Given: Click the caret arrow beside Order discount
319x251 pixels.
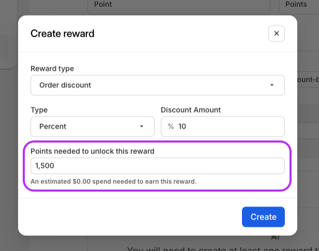Looking at the screenshot, I should (x=272, y=85).
